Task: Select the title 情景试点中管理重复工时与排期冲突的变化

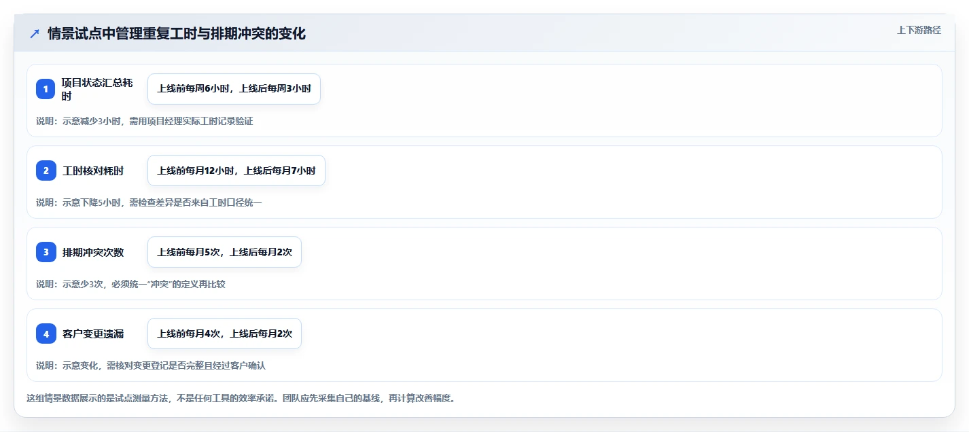Action: tap(177, 33)
